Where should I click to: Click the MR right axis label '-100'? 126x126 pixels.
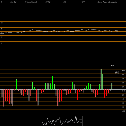point(123,111)
